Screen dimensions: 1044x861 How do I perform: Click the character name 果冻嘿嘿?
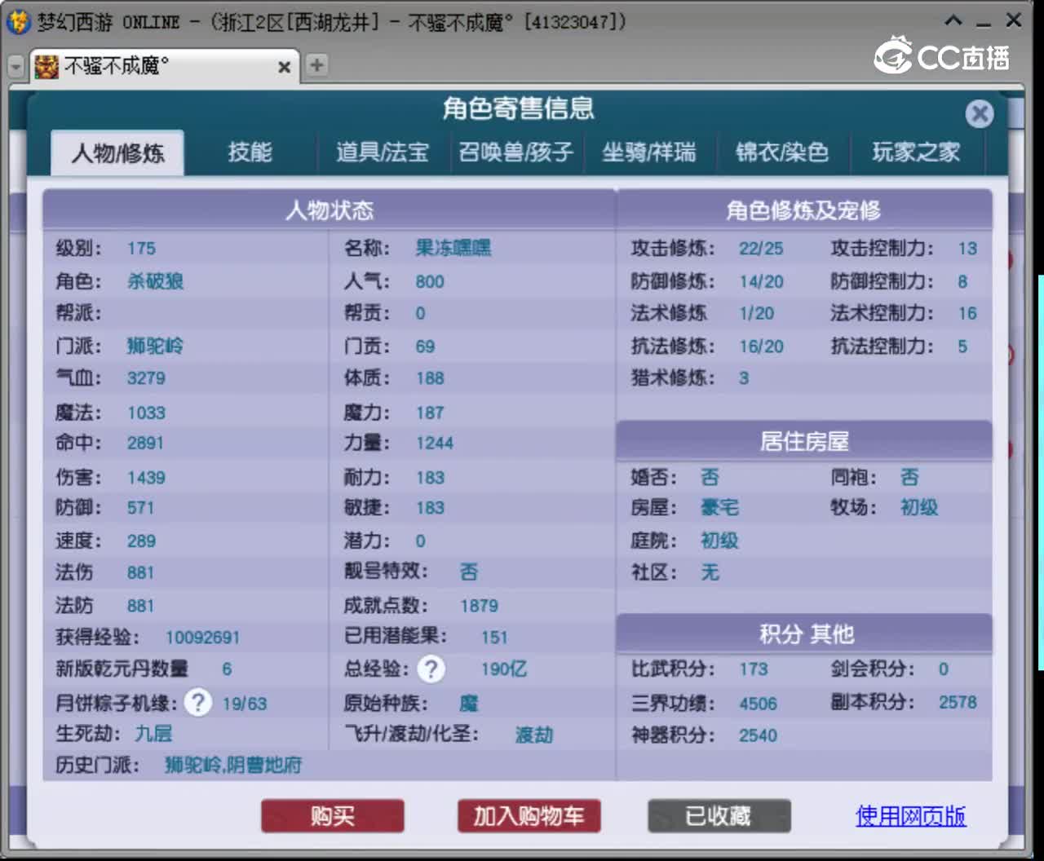pos(453,249)
